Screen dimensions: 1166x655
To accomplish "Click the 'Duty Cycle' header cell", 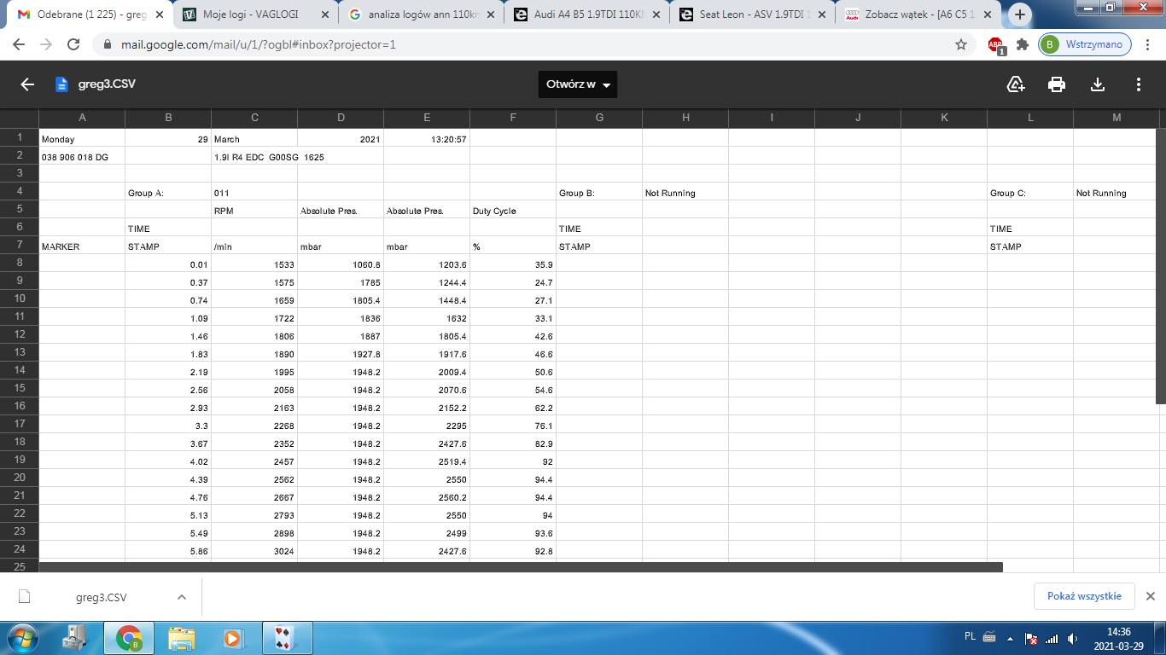I will click(x=513, y=211).
